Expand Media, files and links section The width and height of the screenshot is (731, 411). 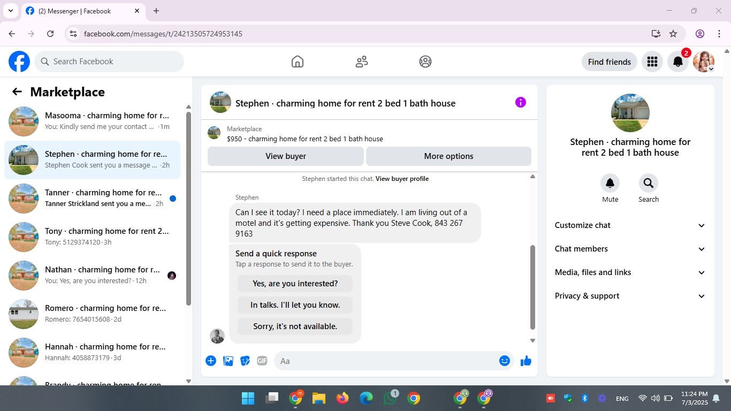click(x=630, y=272)
